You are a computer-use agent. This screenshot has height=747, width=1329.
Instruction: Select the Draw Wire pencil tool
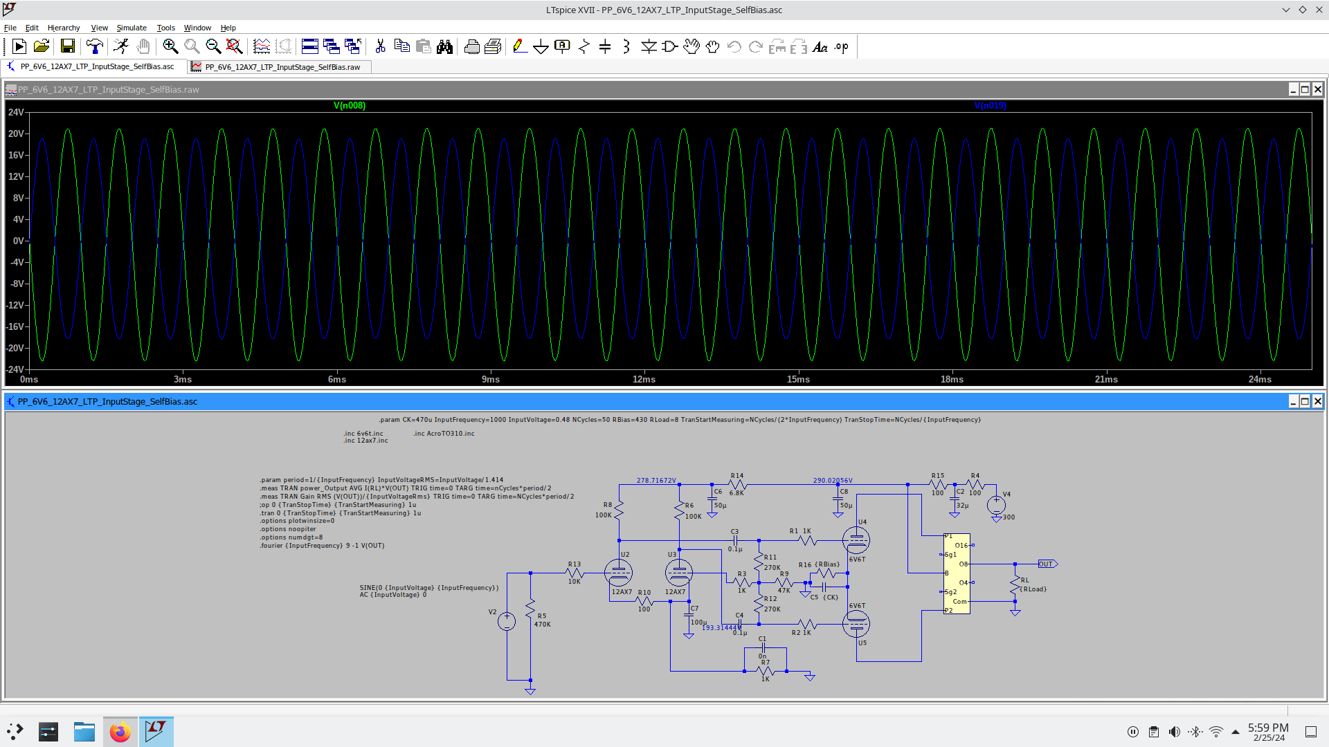pyautogui.click(x=520, y=46)
